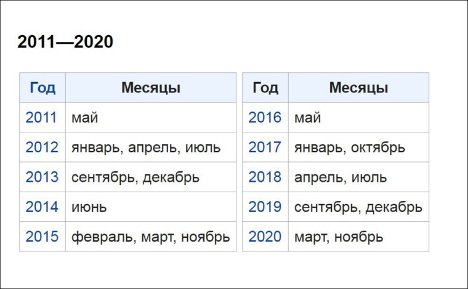Click the blue "Год" header above 2011
468x289 pixels.
click(x=42, y=88)
